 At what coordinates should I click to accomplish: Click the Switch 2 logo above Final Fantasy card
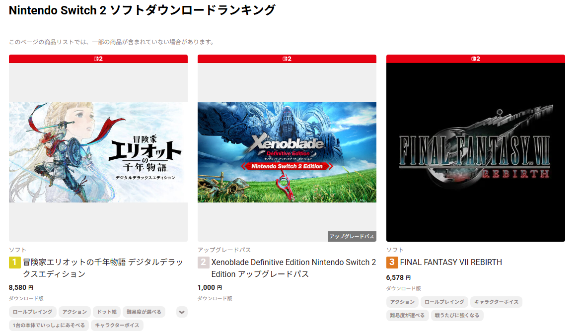pos(475,59)
